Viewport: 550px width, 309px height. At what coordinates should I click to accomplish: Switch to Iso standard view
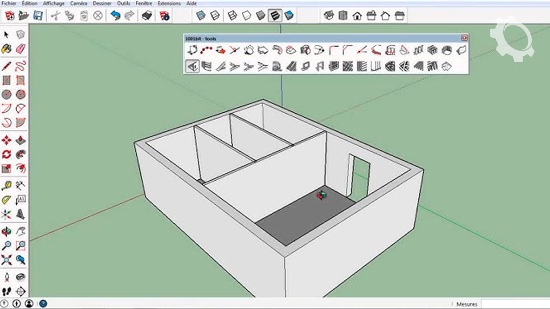click(x=329, y=16)
